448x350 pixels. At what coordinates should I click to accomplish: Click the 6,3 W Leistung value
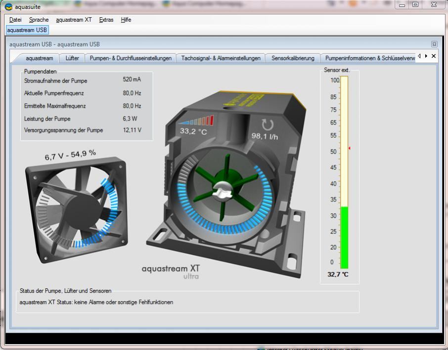click(x=130, y=118)
